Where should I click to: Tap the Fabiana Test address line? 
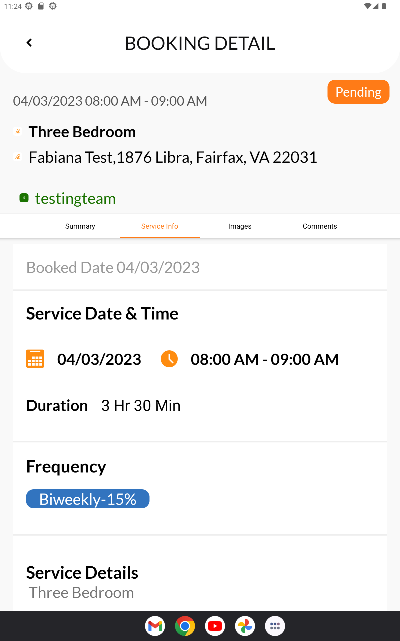(x=173, y=157)
